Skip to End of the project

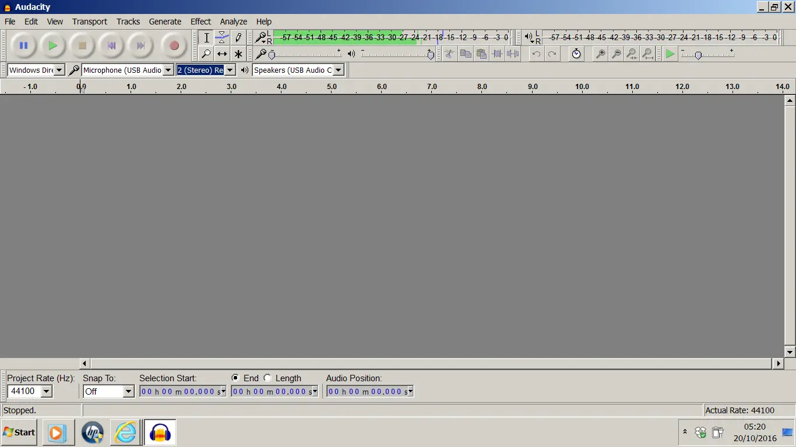(x=140, y=45)
